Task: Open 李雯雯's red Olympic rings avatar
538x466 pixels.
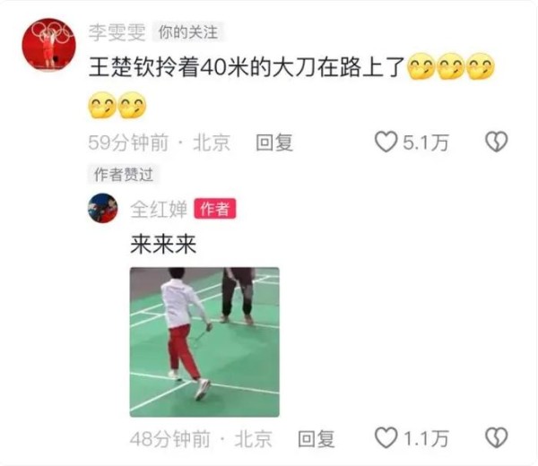Action: [x=48, y=45]
